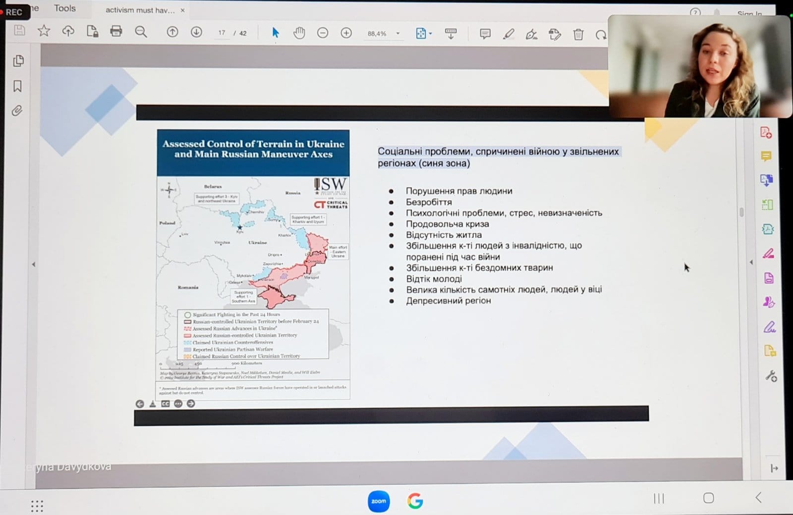The width and height of the screenshot is (793, 515).
Task: Switch to the 'activism must hav...' document tab
Action: (140, 10)
